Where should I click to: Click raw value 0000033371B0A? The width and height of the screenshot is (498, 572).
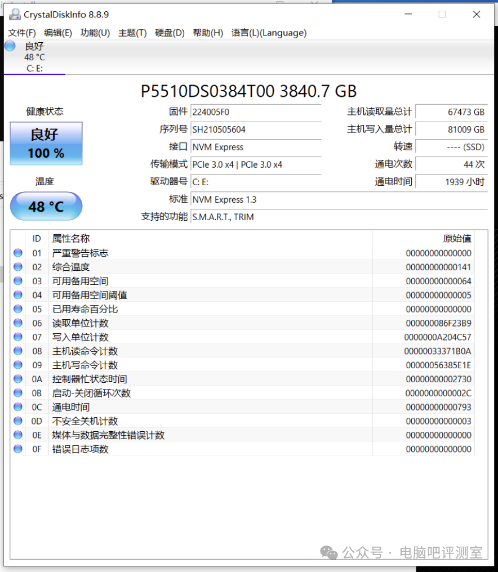pyautogui.click(x=438, y=351)
